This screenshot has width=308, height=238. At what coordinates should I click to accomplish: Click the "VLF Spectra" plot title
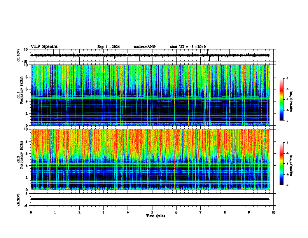(44, 47)
